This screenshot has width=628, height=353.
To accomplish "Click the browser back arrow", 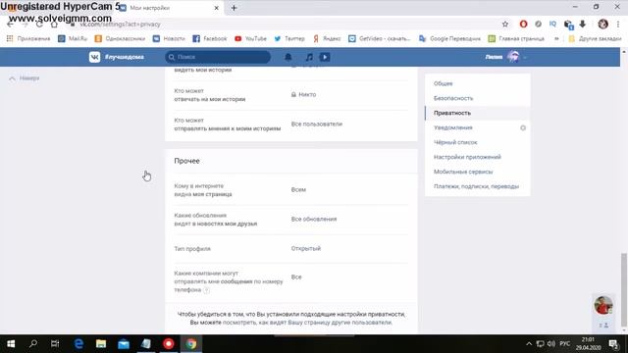I will pos(11,25).
